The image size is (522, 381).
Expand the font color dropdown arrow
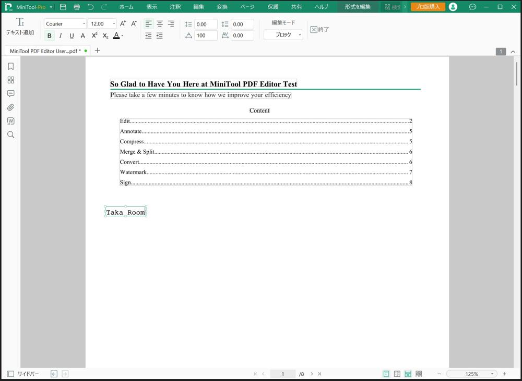[123, 35]
